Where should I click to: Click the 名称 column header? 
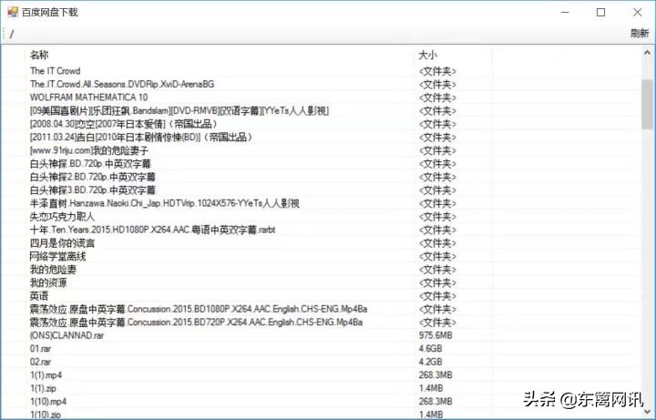click(x=39, y=55)
